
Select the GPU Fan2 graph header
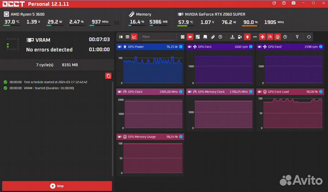click(290, 47)
